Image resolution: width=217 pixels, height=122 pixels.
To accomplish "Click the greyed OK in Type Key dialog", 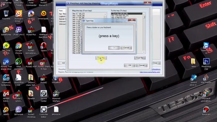I will pyautogui.click(x=114, y=48).
